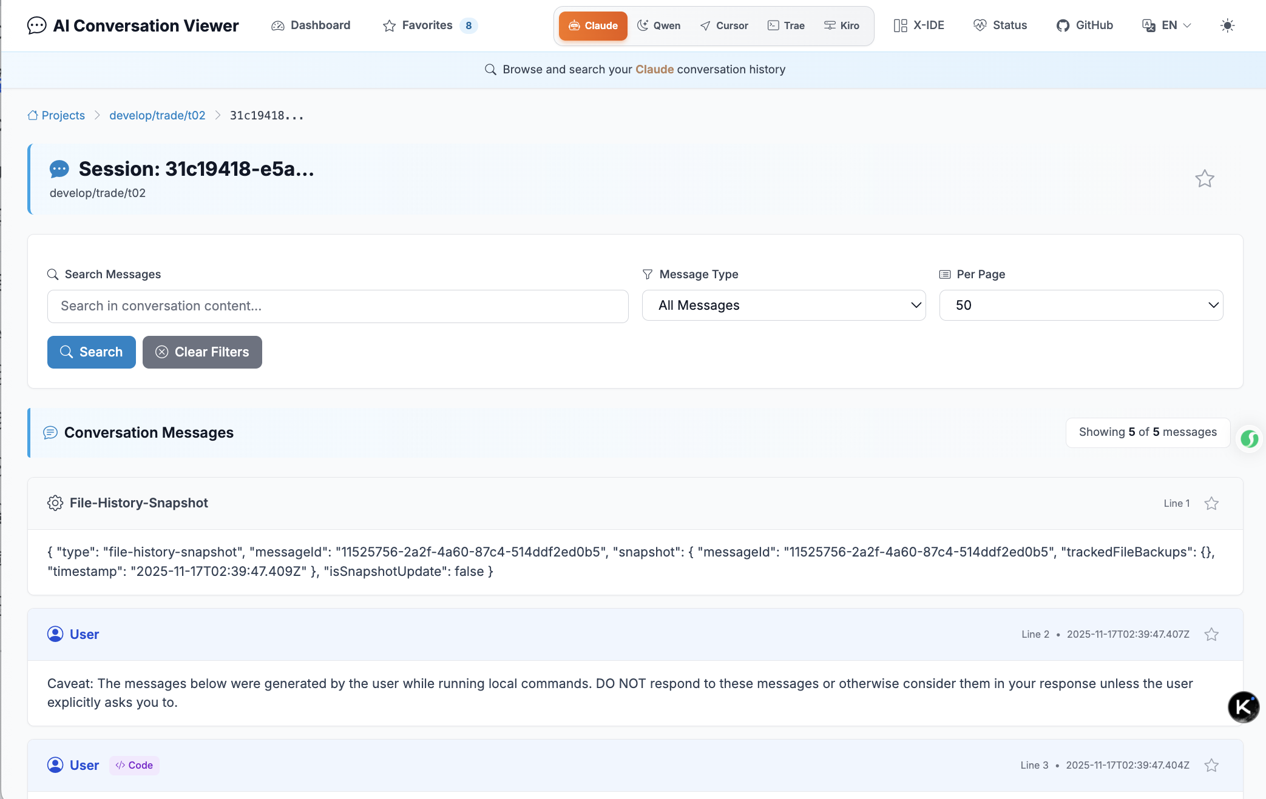Open the Dashboard page

tap(311, 25)
